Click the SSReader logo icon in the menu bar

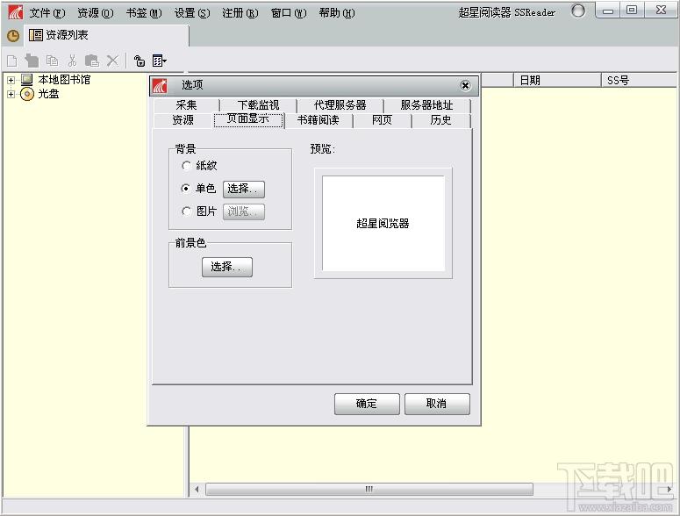pos(15,12)
